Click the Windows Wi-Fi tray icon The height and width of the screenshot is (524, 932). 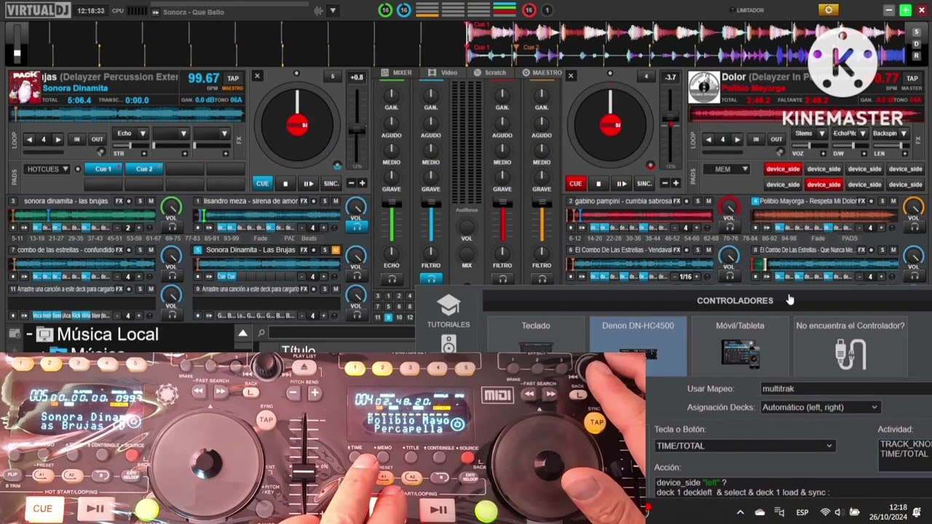(x=825, y=512)
